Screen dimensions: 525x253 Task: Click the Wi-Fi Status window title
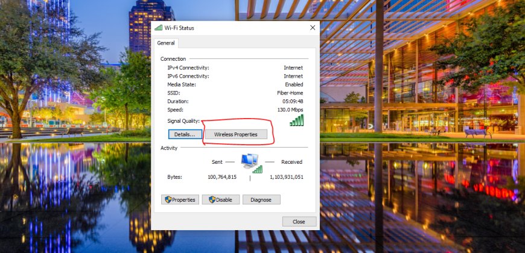tap(179, 28)
